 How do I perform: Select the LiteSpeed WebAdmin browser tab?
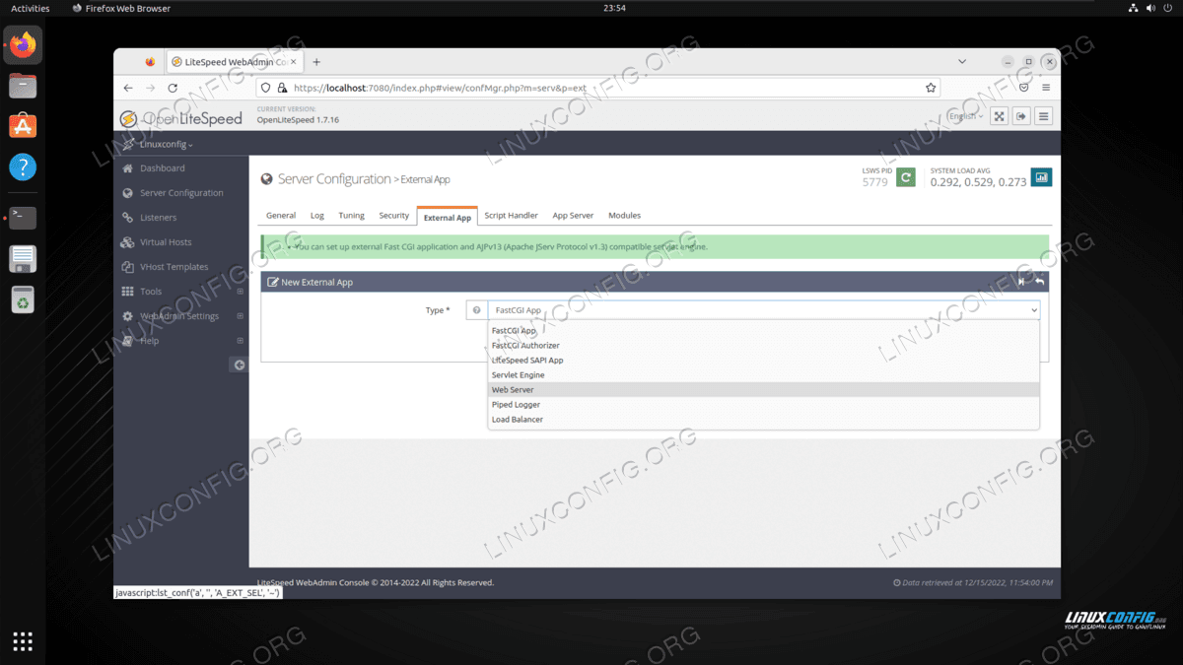[x=234, y=61]
